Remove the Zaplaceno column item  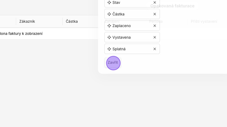tap(155, 26)
